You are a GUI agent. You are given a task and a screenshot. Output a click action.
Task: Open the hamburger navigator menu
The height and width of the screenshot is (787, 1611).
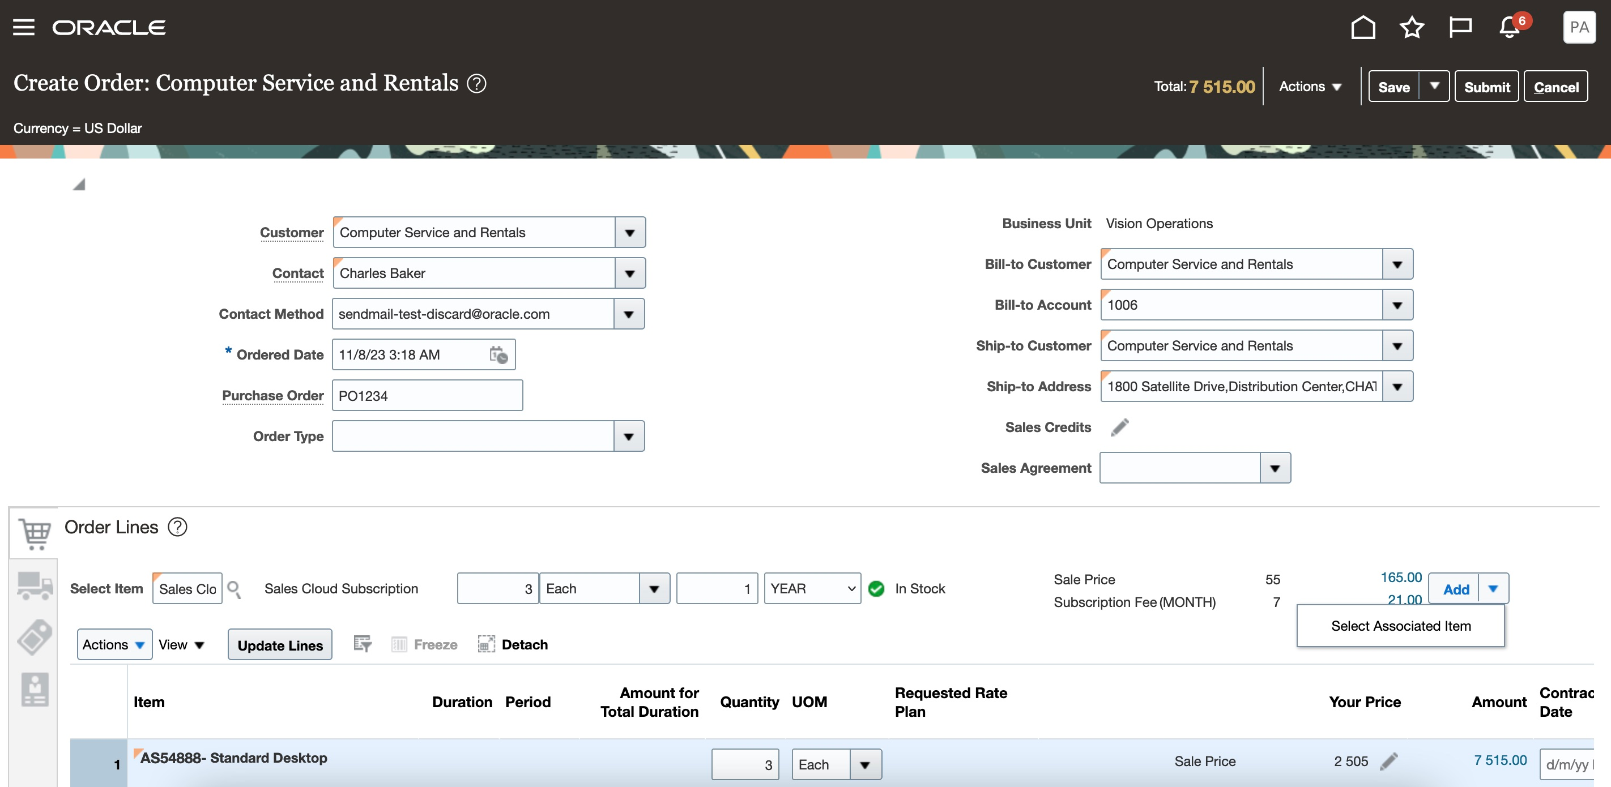(24, 28)
